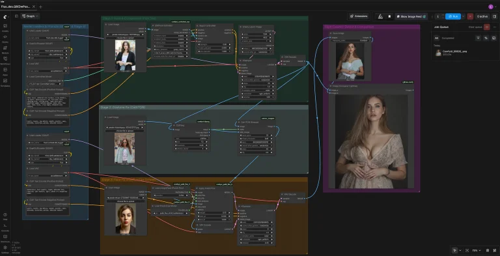Click the Extensions button
This screenshot has height=256, width=500.
(359, 16)
